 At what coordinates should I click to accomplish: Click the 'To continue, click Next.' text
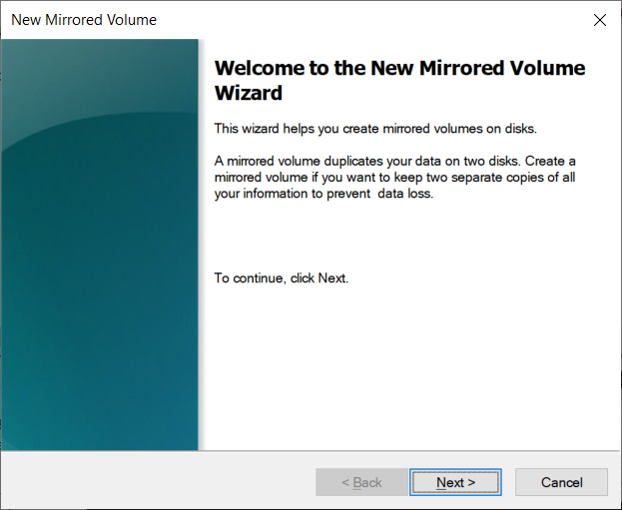(x=282, y=278)
